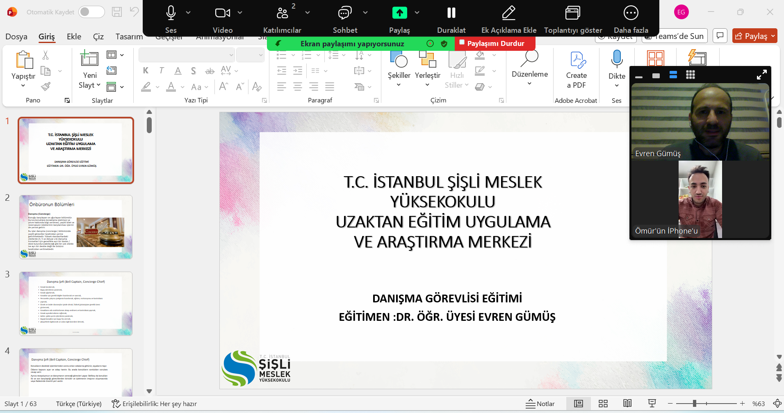Select the slide 2 thumbnail Önbüronun Bölümleri
784x413 pixels.
click(76, 227)
